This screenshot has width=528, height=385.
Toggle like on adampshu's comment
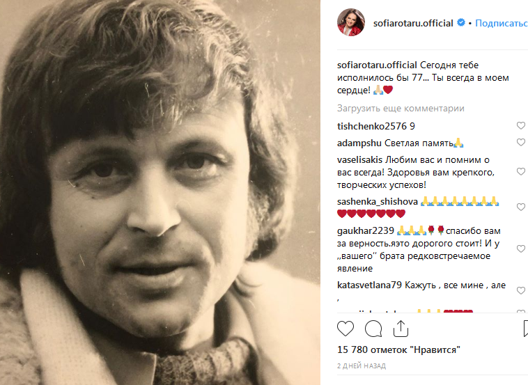click(x=520, y=143)
